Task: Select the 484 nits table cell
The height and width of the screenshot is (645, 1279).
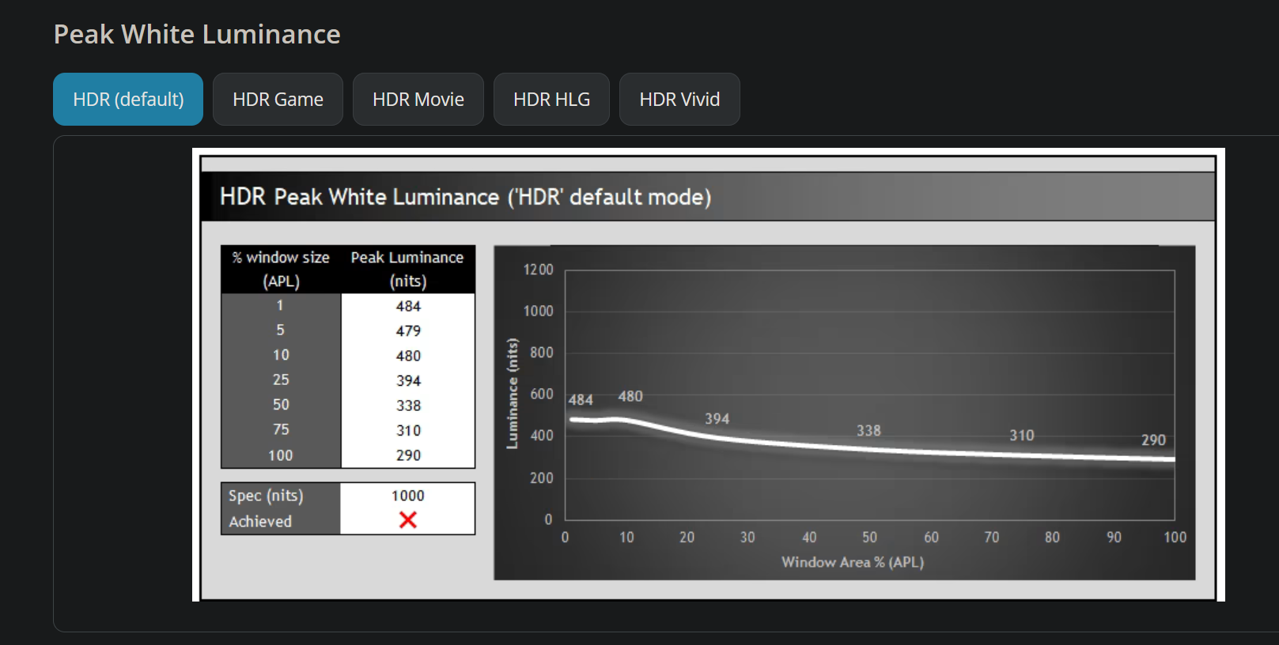Action: pos(408,306)
